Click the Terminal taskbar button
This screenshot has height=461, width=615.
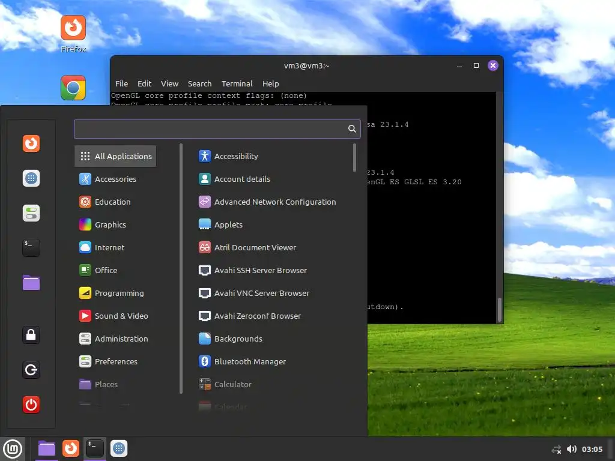[x=94, y=449]
